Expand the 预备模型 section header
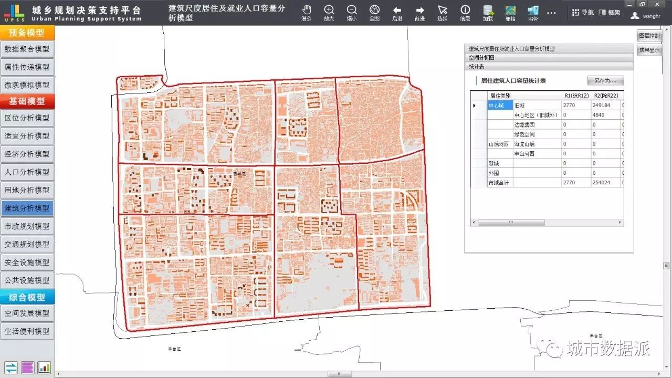This screenshot has height=378, width=672. (x=27, y=33)
